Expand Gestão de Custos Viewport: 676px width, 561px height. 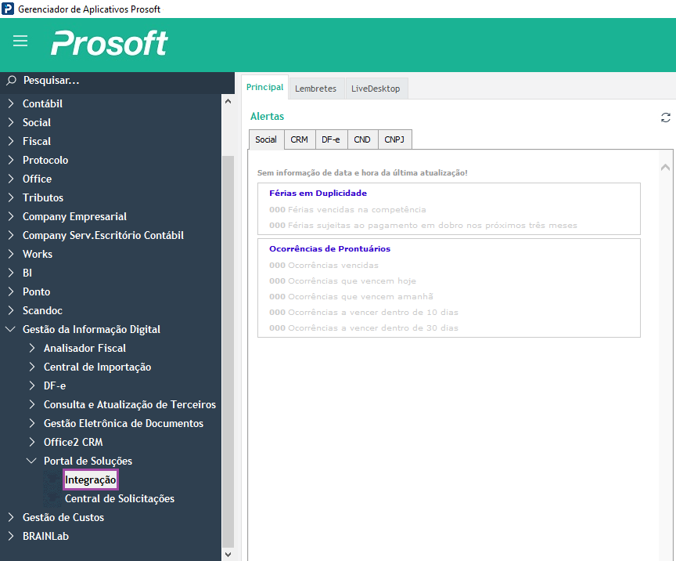[11, 517]
